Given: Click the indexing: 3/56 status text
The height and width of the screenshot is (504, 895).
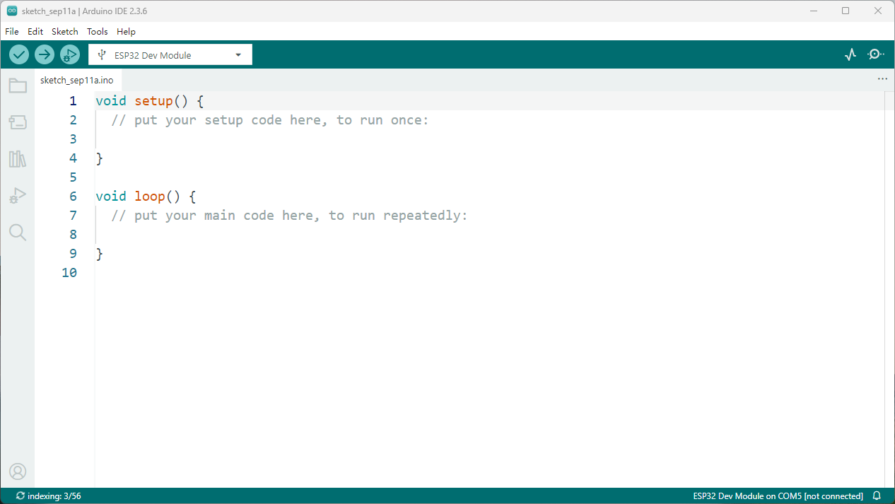Looking at the screenshot, I should (54, 496).
